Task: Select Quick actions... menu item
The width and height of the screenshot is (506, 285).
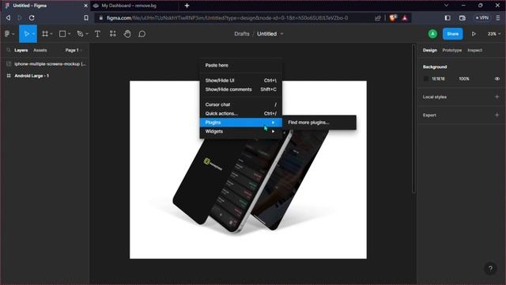Action: [x=240, y=113]
